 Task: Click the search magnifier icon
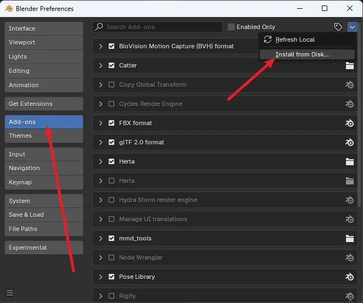99,26
